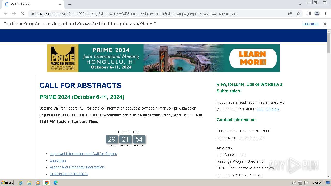Viewport: 331px width, 186px height.
Task: Expand the tab search dropdown arrow
Action: coord(300,4)
